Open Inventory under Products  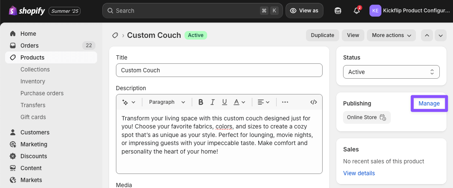click(x=33, y=81)
